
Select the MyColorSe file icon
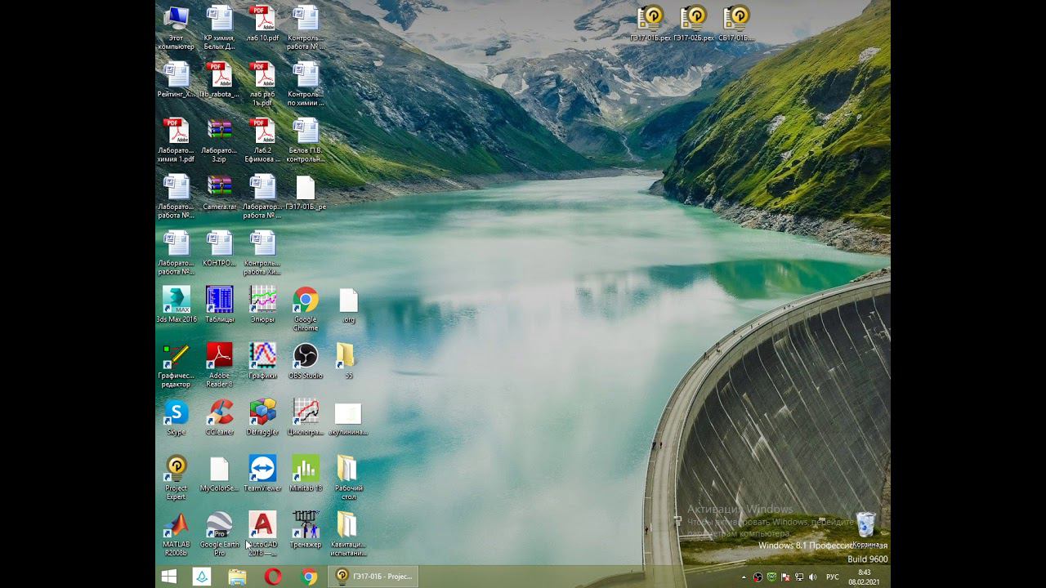pos(219,474)
